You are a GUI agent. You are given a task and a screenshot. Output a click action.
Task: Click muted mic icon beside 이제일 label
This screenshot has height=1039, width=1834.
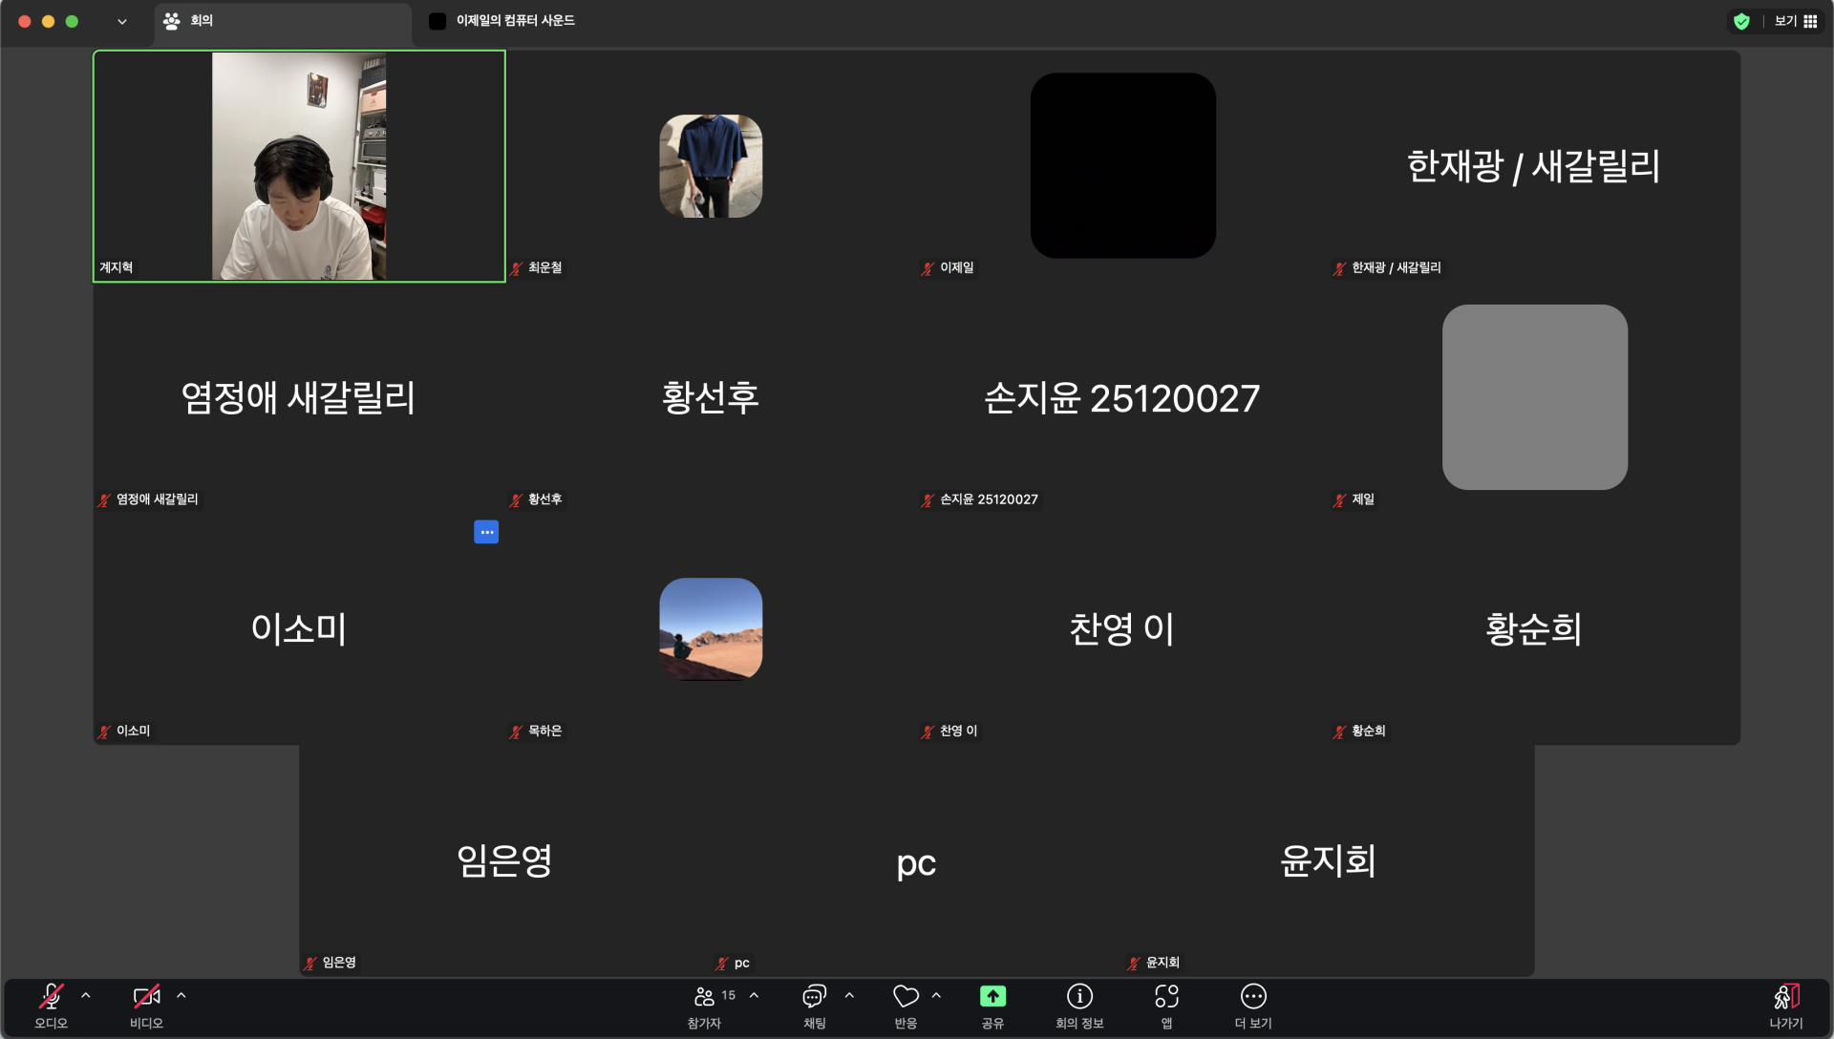click(x=928, y=268)
